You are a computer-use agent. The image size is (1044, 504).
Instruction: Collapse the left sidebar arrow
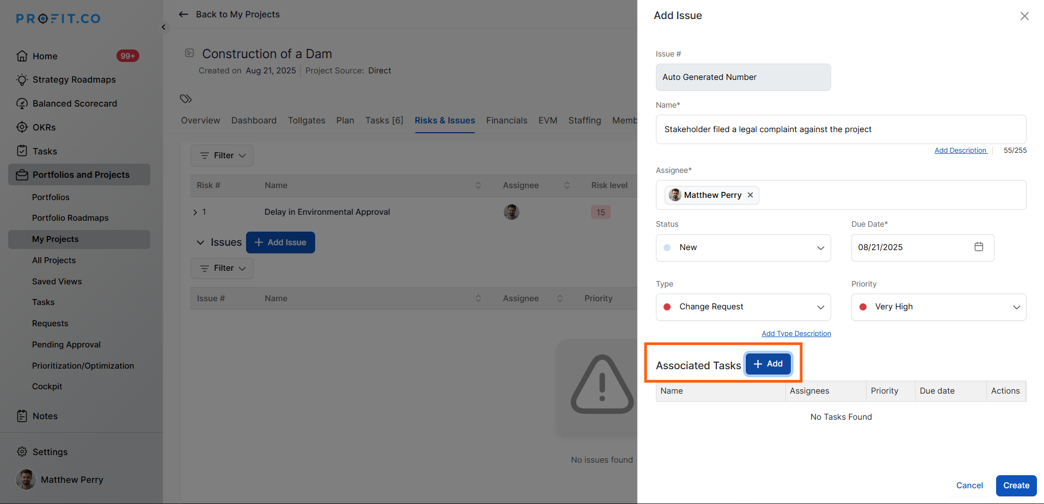click(x=163, y=27)
